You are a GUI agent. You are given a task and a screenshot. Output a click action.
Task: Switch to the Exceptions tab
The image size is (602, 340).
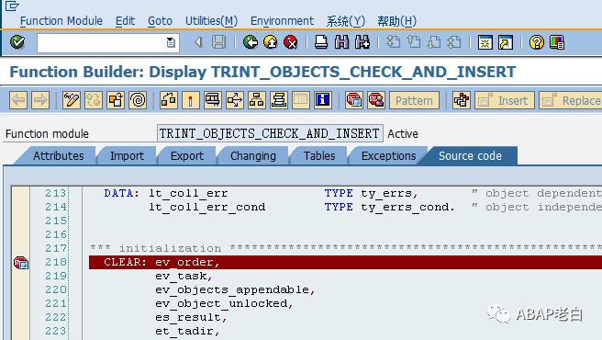tap(388, 156)
